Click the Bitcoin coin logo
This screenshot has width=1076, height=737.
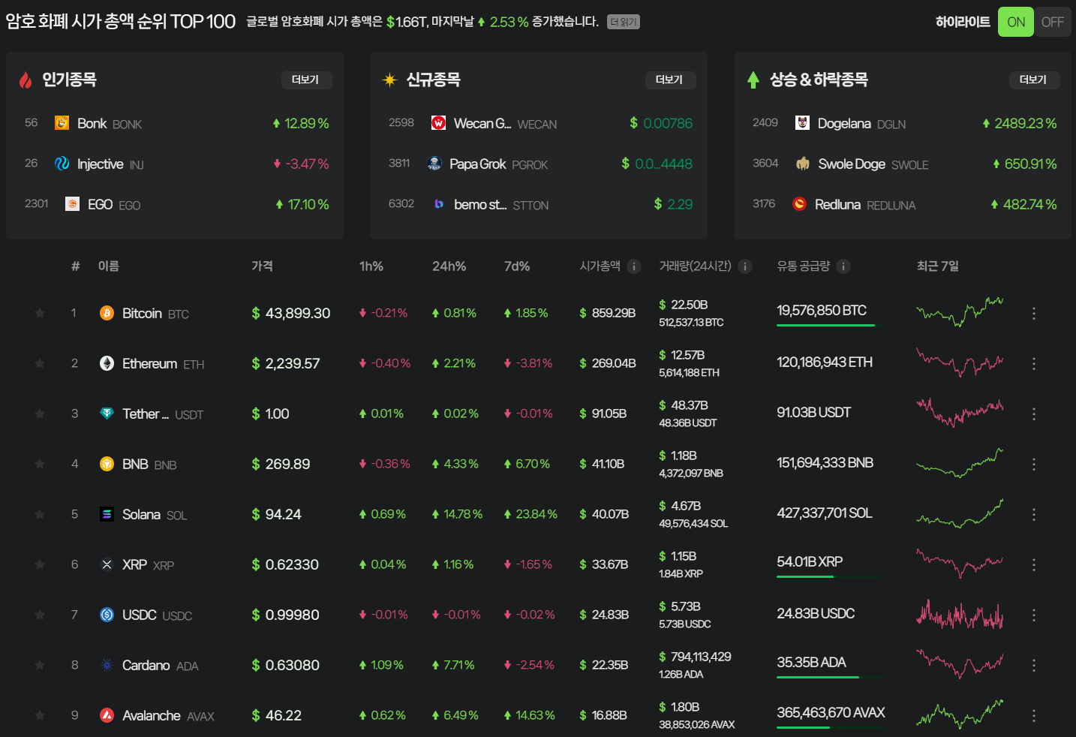(x=107, y=313)
